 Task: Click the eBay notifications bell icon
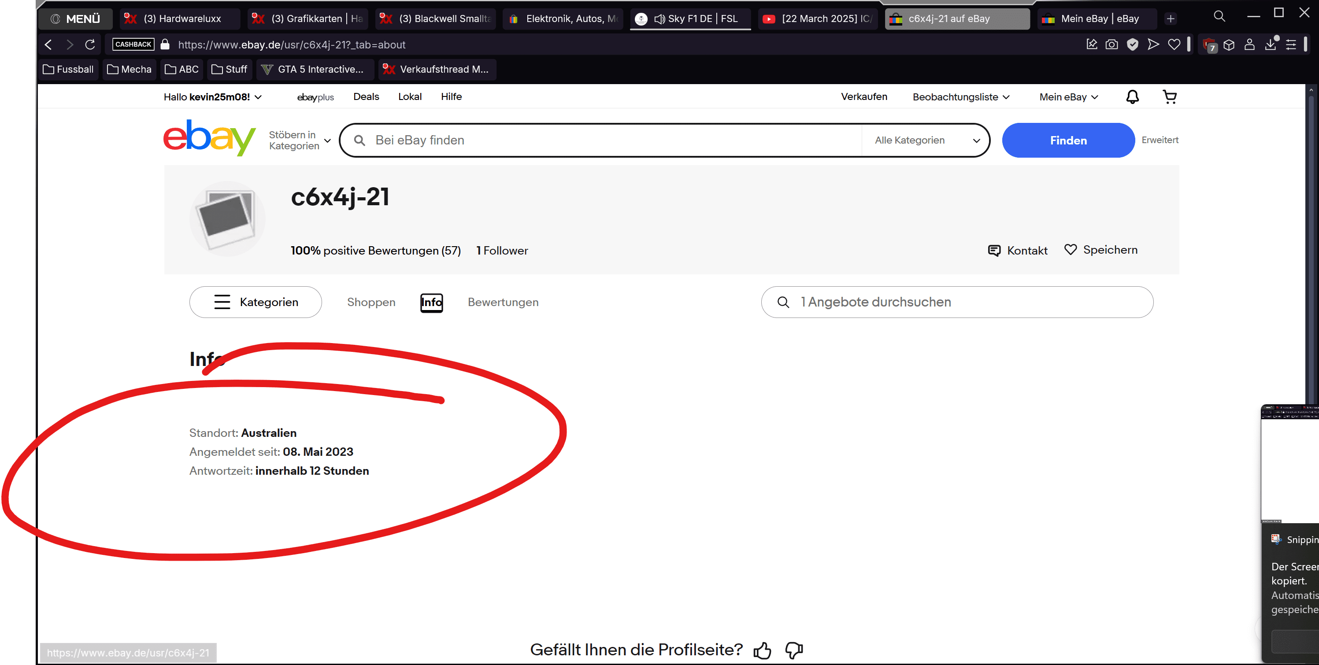1132,97
